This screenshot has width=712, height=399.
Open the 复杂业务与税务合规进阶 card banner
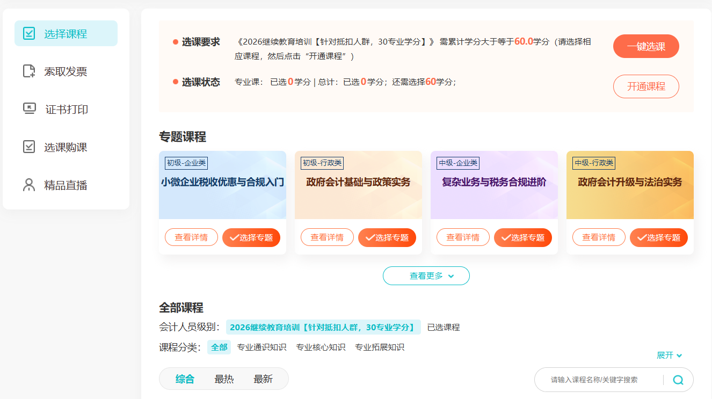tap(494, 185)
